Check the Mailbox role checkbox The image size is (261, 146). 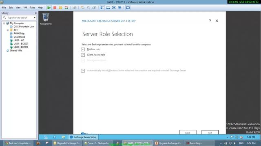pos(83,49)
